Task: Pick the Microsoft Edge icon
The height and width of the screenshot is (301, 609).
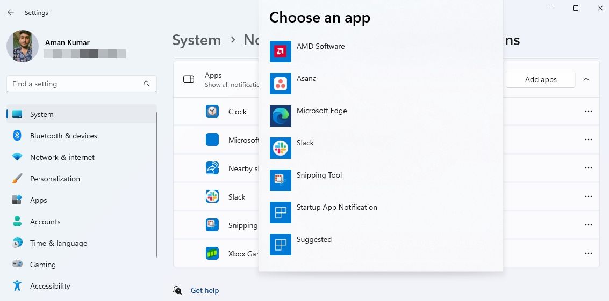Action: tap(281, 115)
